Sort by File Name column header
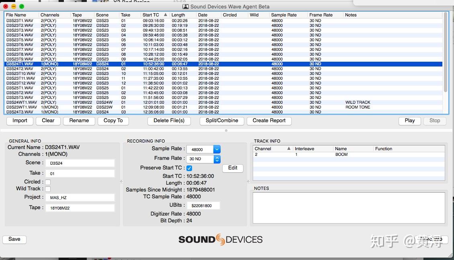Image resolution: width=454 pixels, height=260 pixels. [x=21, y=15]
